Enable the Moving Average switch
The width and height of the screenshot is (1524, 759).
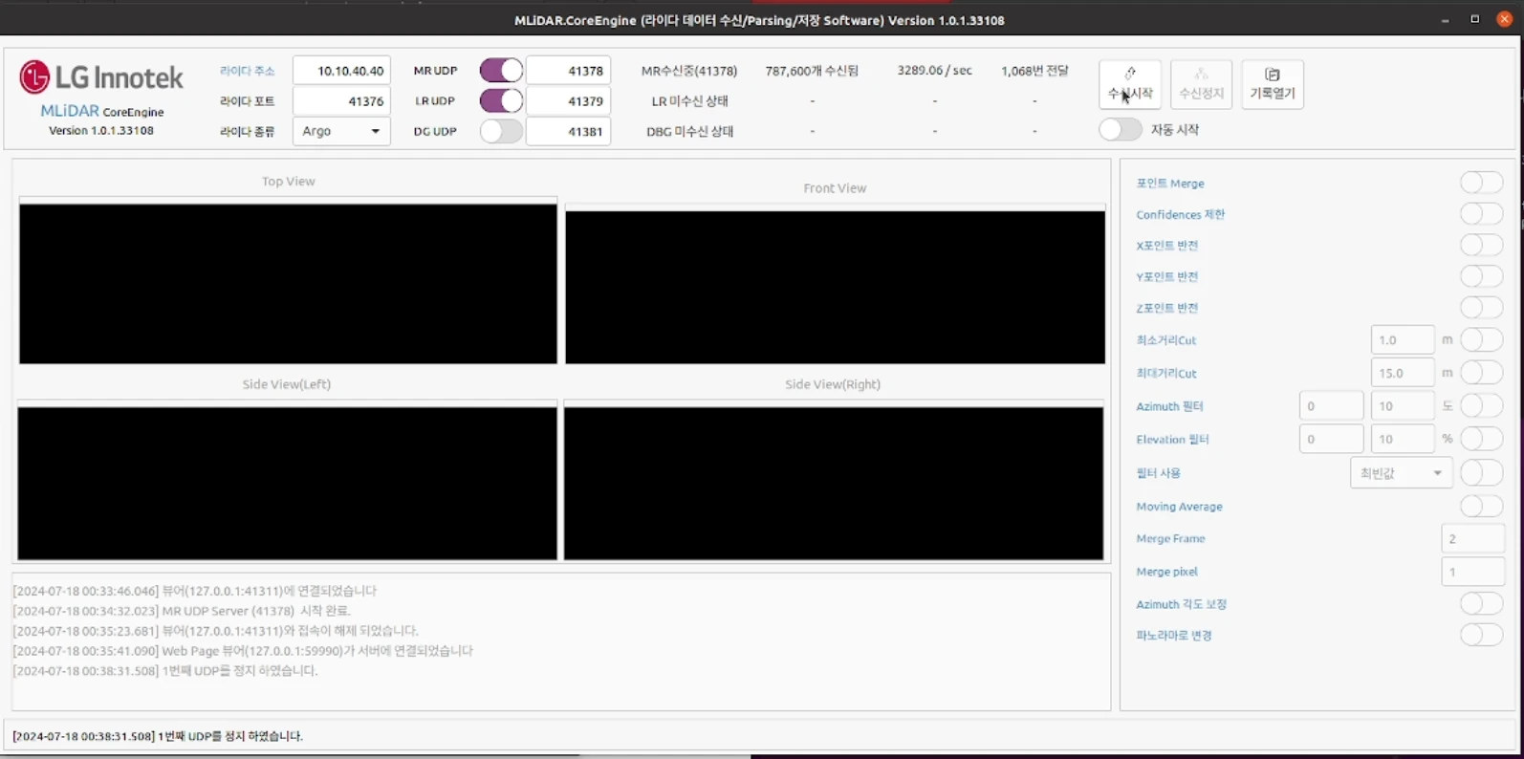point(1481,506)
